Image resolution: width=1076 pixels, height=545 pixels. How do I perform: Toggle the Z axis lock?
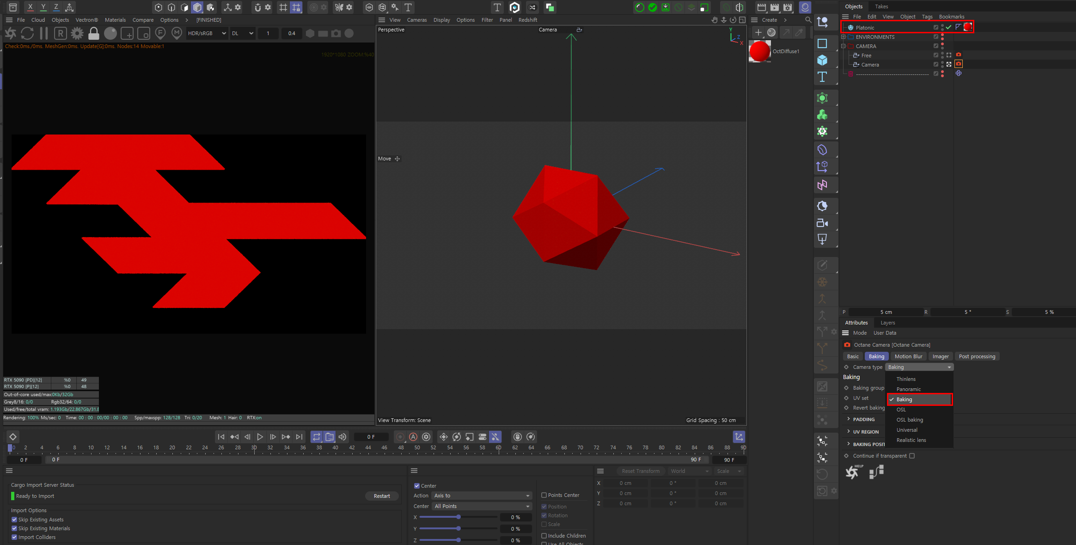[x=56, y=7]
